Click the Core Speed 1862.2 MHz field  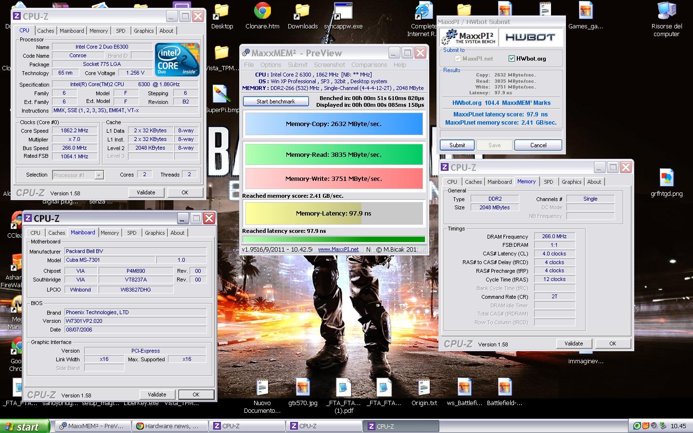coord(74,131)
